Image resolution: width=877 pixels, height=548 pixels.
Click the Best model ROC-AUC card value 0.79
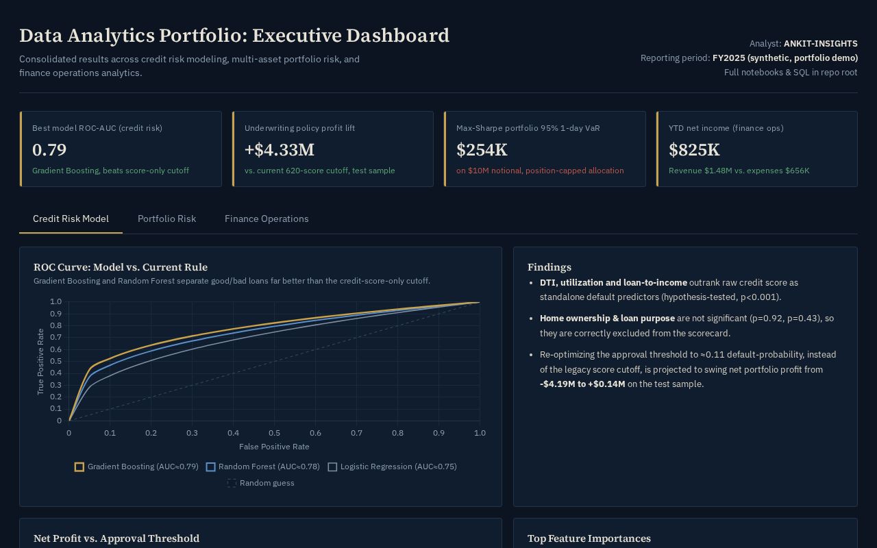click(x=49, y=149)
